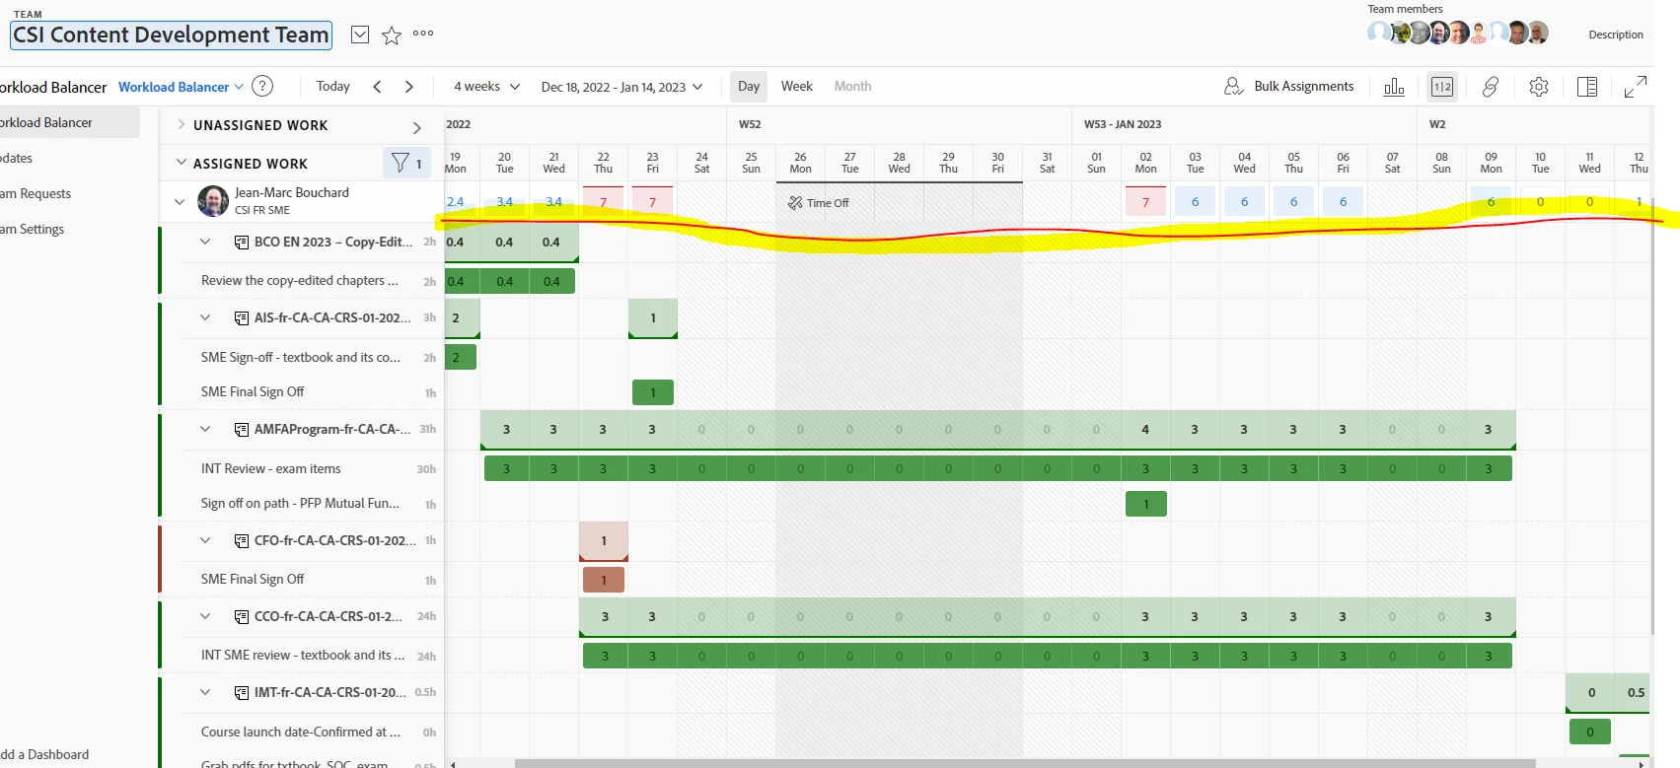Click Jean-Marc Bouchard's avatar

click(x=213, y=201)
